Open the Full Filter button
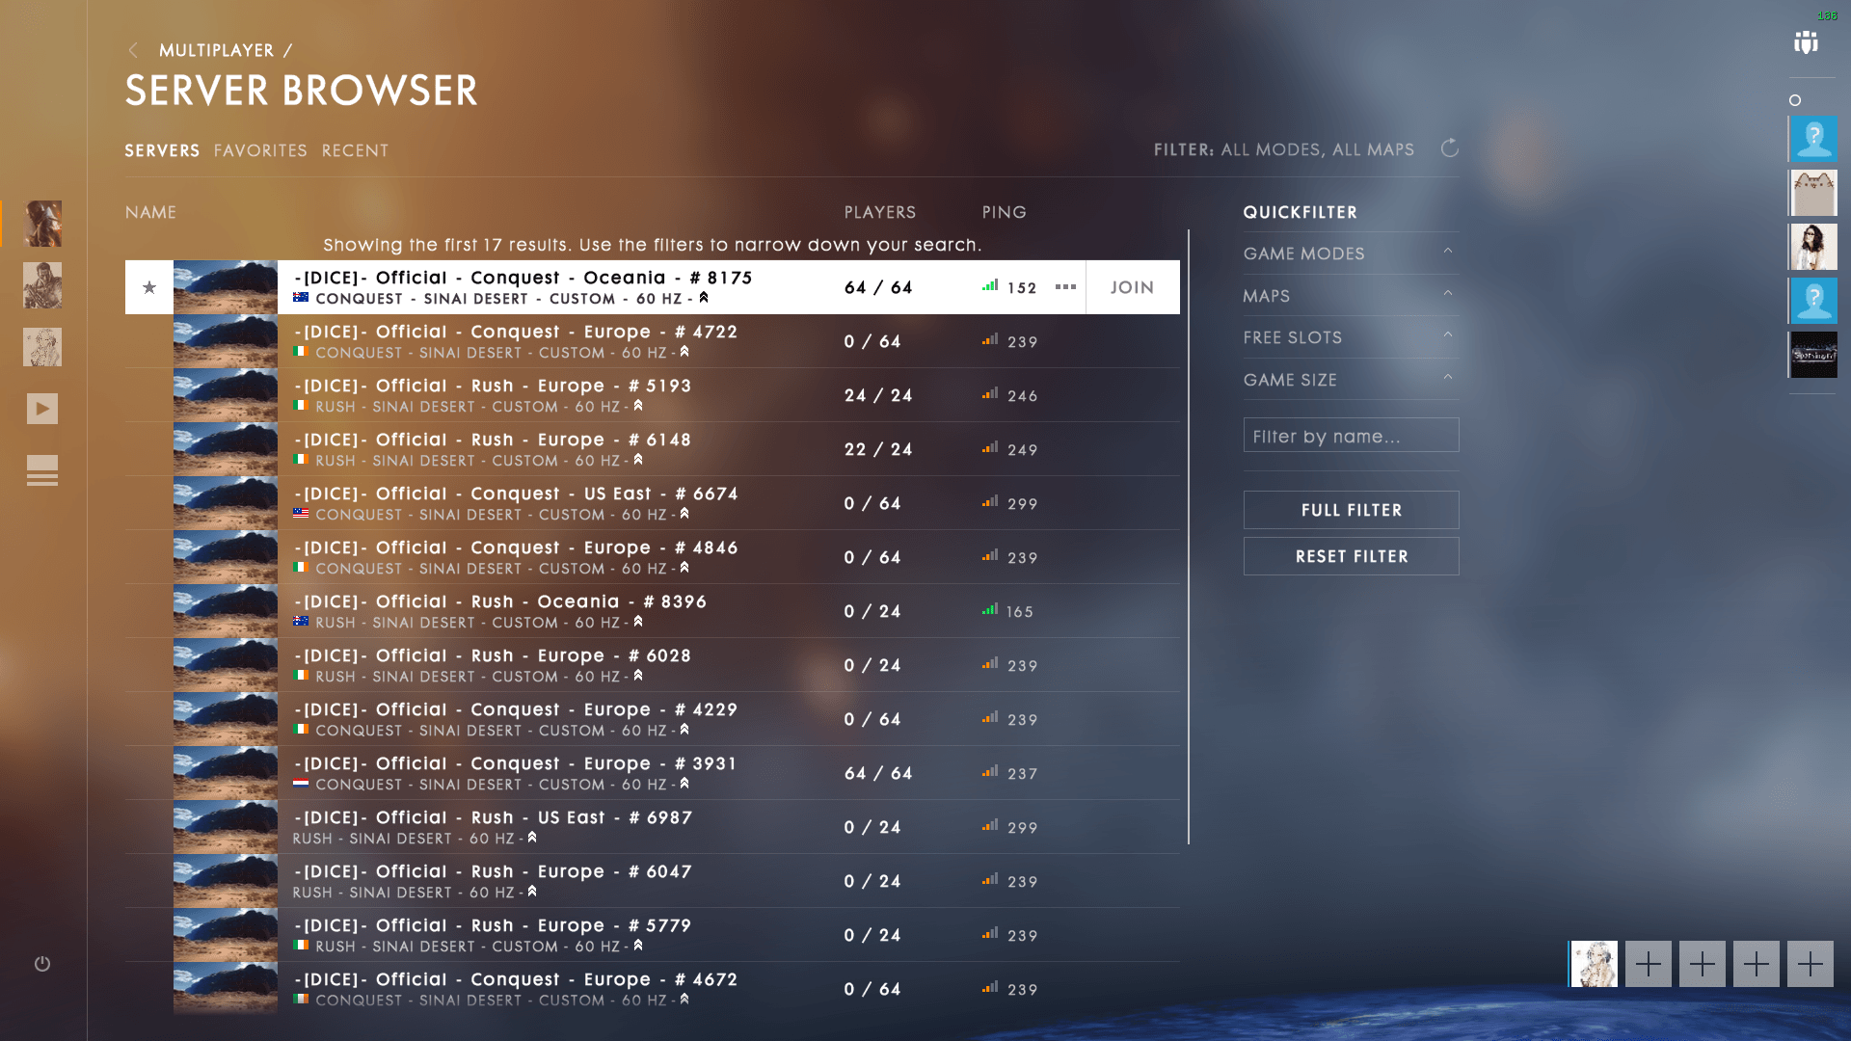This screenshot has height=1041, width=1851. (1351, 510)
